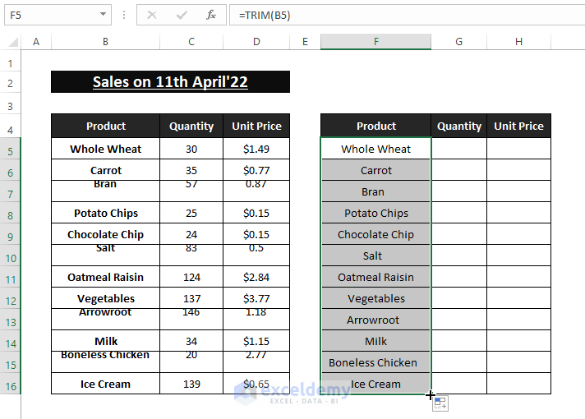This screenshot has width=585, height=419.
Task: Select column F header
Action: [375, 42]
